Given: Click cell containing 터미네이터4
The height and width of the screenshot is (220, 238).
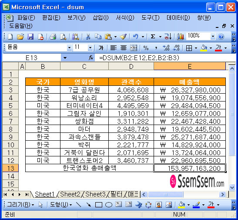Looking at the screenshot, I should pyautogui.click(x=84, y=105).
